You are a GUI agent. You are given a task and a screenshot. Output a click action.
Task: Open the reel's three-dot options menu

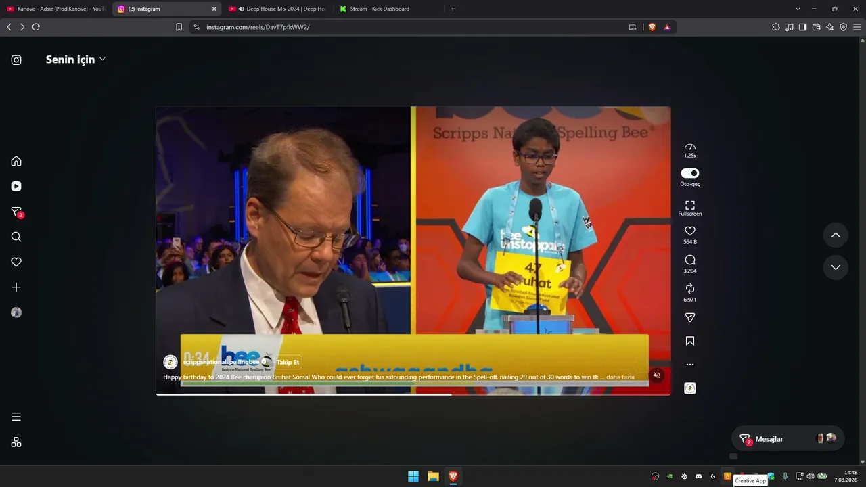click(x=690, y=365)
